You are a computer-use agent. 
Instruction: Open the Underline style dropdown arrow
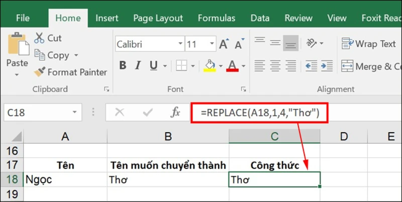click(165, 66)
